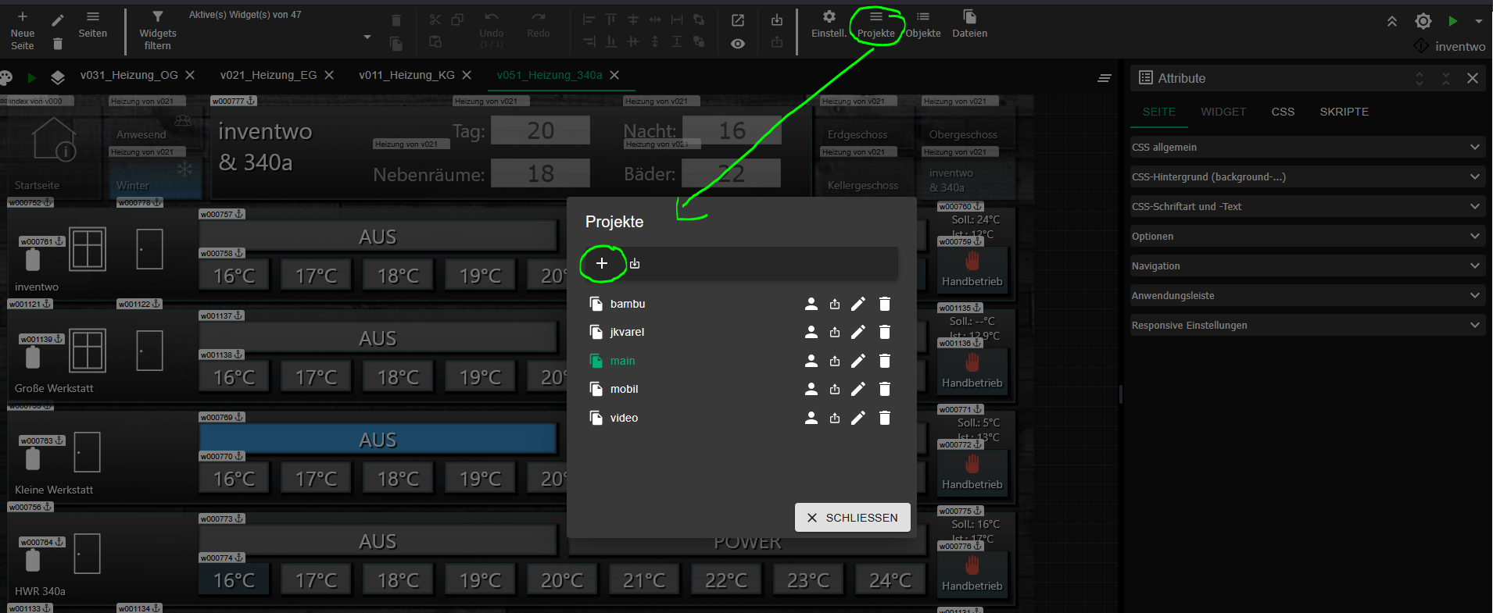Expand the CSS-Hintergrund (background-...) section
Image resolution: width=1493 pixels, height=613 pixels.
(x=1307, y=176)
